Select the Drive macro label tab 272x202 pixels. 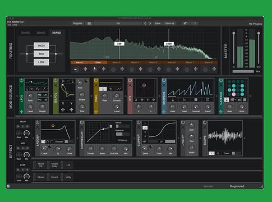[98, 62]
